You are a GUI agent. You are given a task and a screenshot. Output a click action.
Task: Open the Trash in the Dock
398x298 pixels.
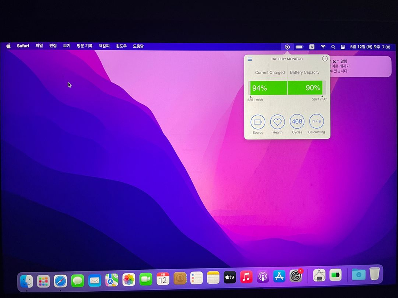point(375,273)
